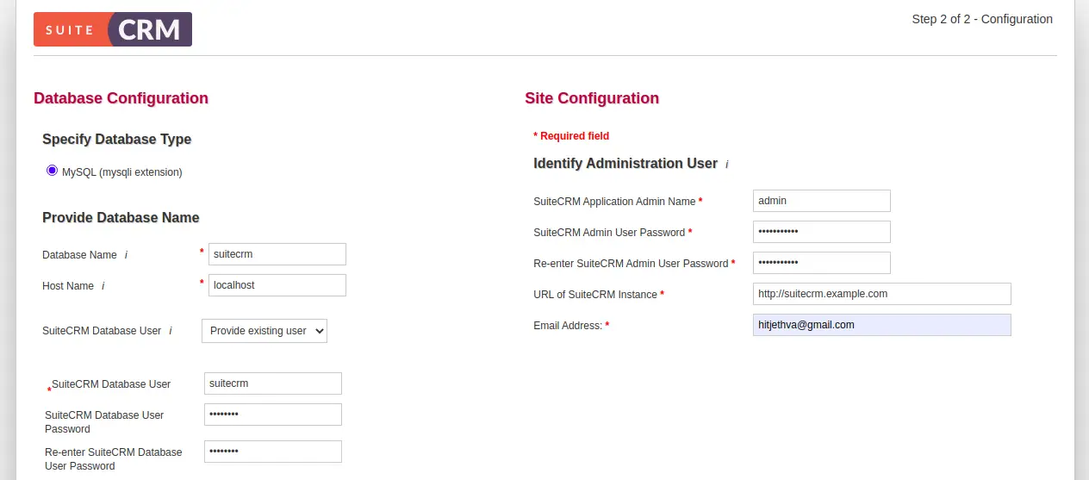Click the URL of SuiteCRM Instance field
This screenshot has height=480, width=1089.
pos(882,294)
